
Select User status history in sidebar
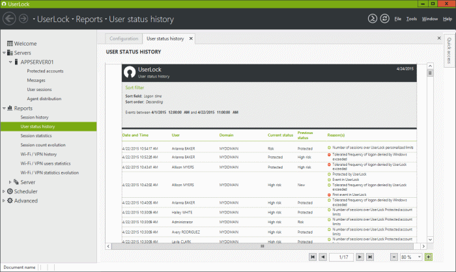click(x=49, y=126)
